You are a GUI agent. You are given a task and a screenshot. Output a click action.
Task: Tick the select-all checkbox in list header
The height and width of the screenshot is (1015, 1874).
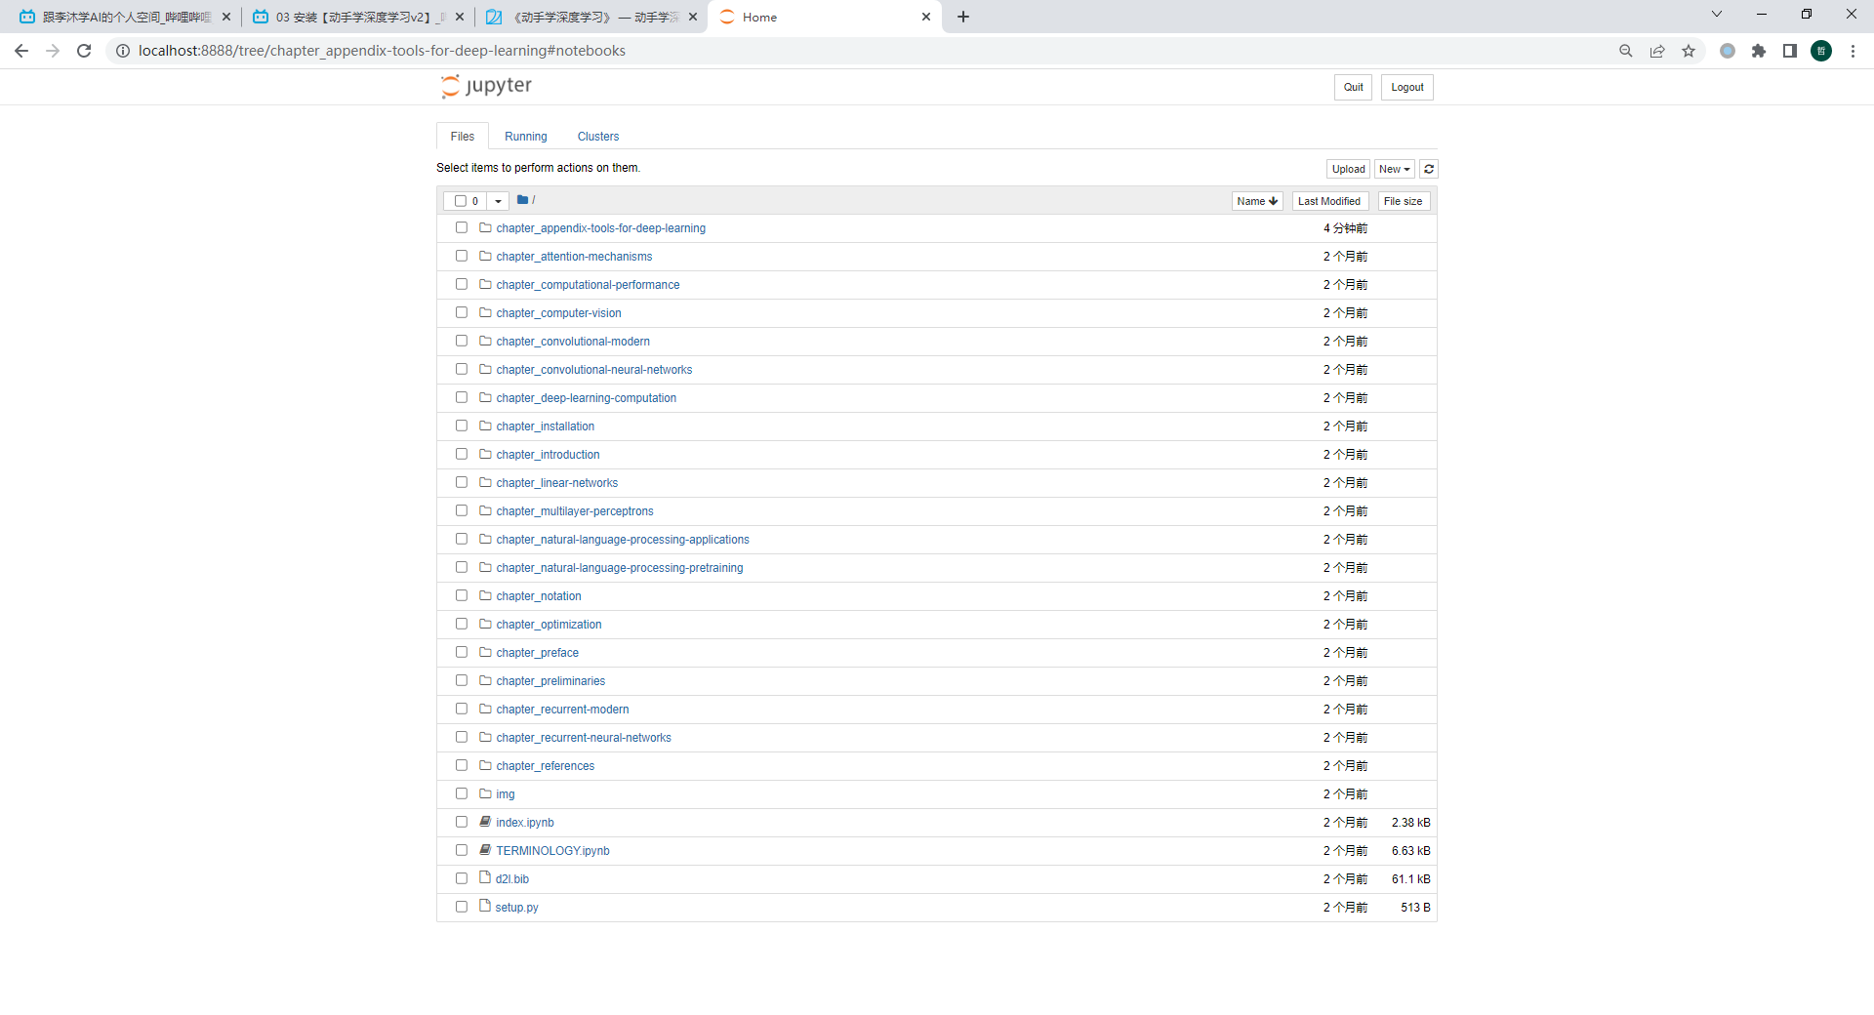pos(461,201)
